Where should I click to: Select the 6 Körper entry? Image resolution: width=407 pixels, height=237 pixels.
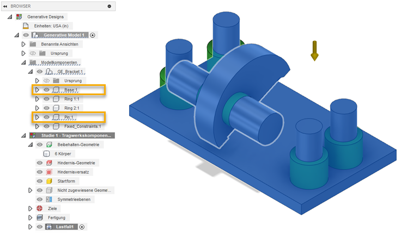[x=63, y=154]
